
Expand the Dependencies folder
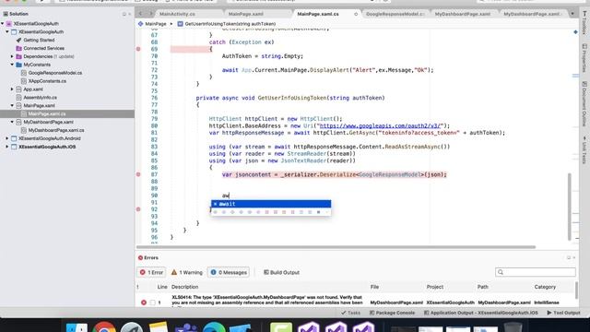click(12, 56)
